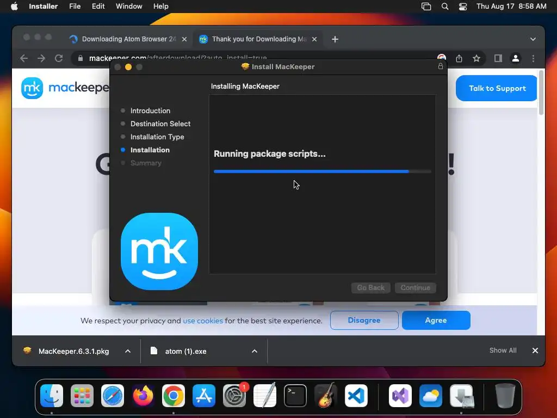557x418 pixels.
Task: Click the installation progress bar
Action: pos(322,171)
